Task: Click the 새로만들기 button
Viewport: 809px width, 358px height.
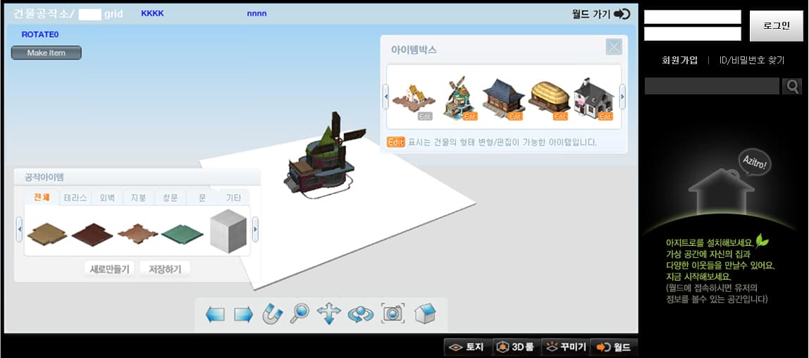Action: coord(109,268)
